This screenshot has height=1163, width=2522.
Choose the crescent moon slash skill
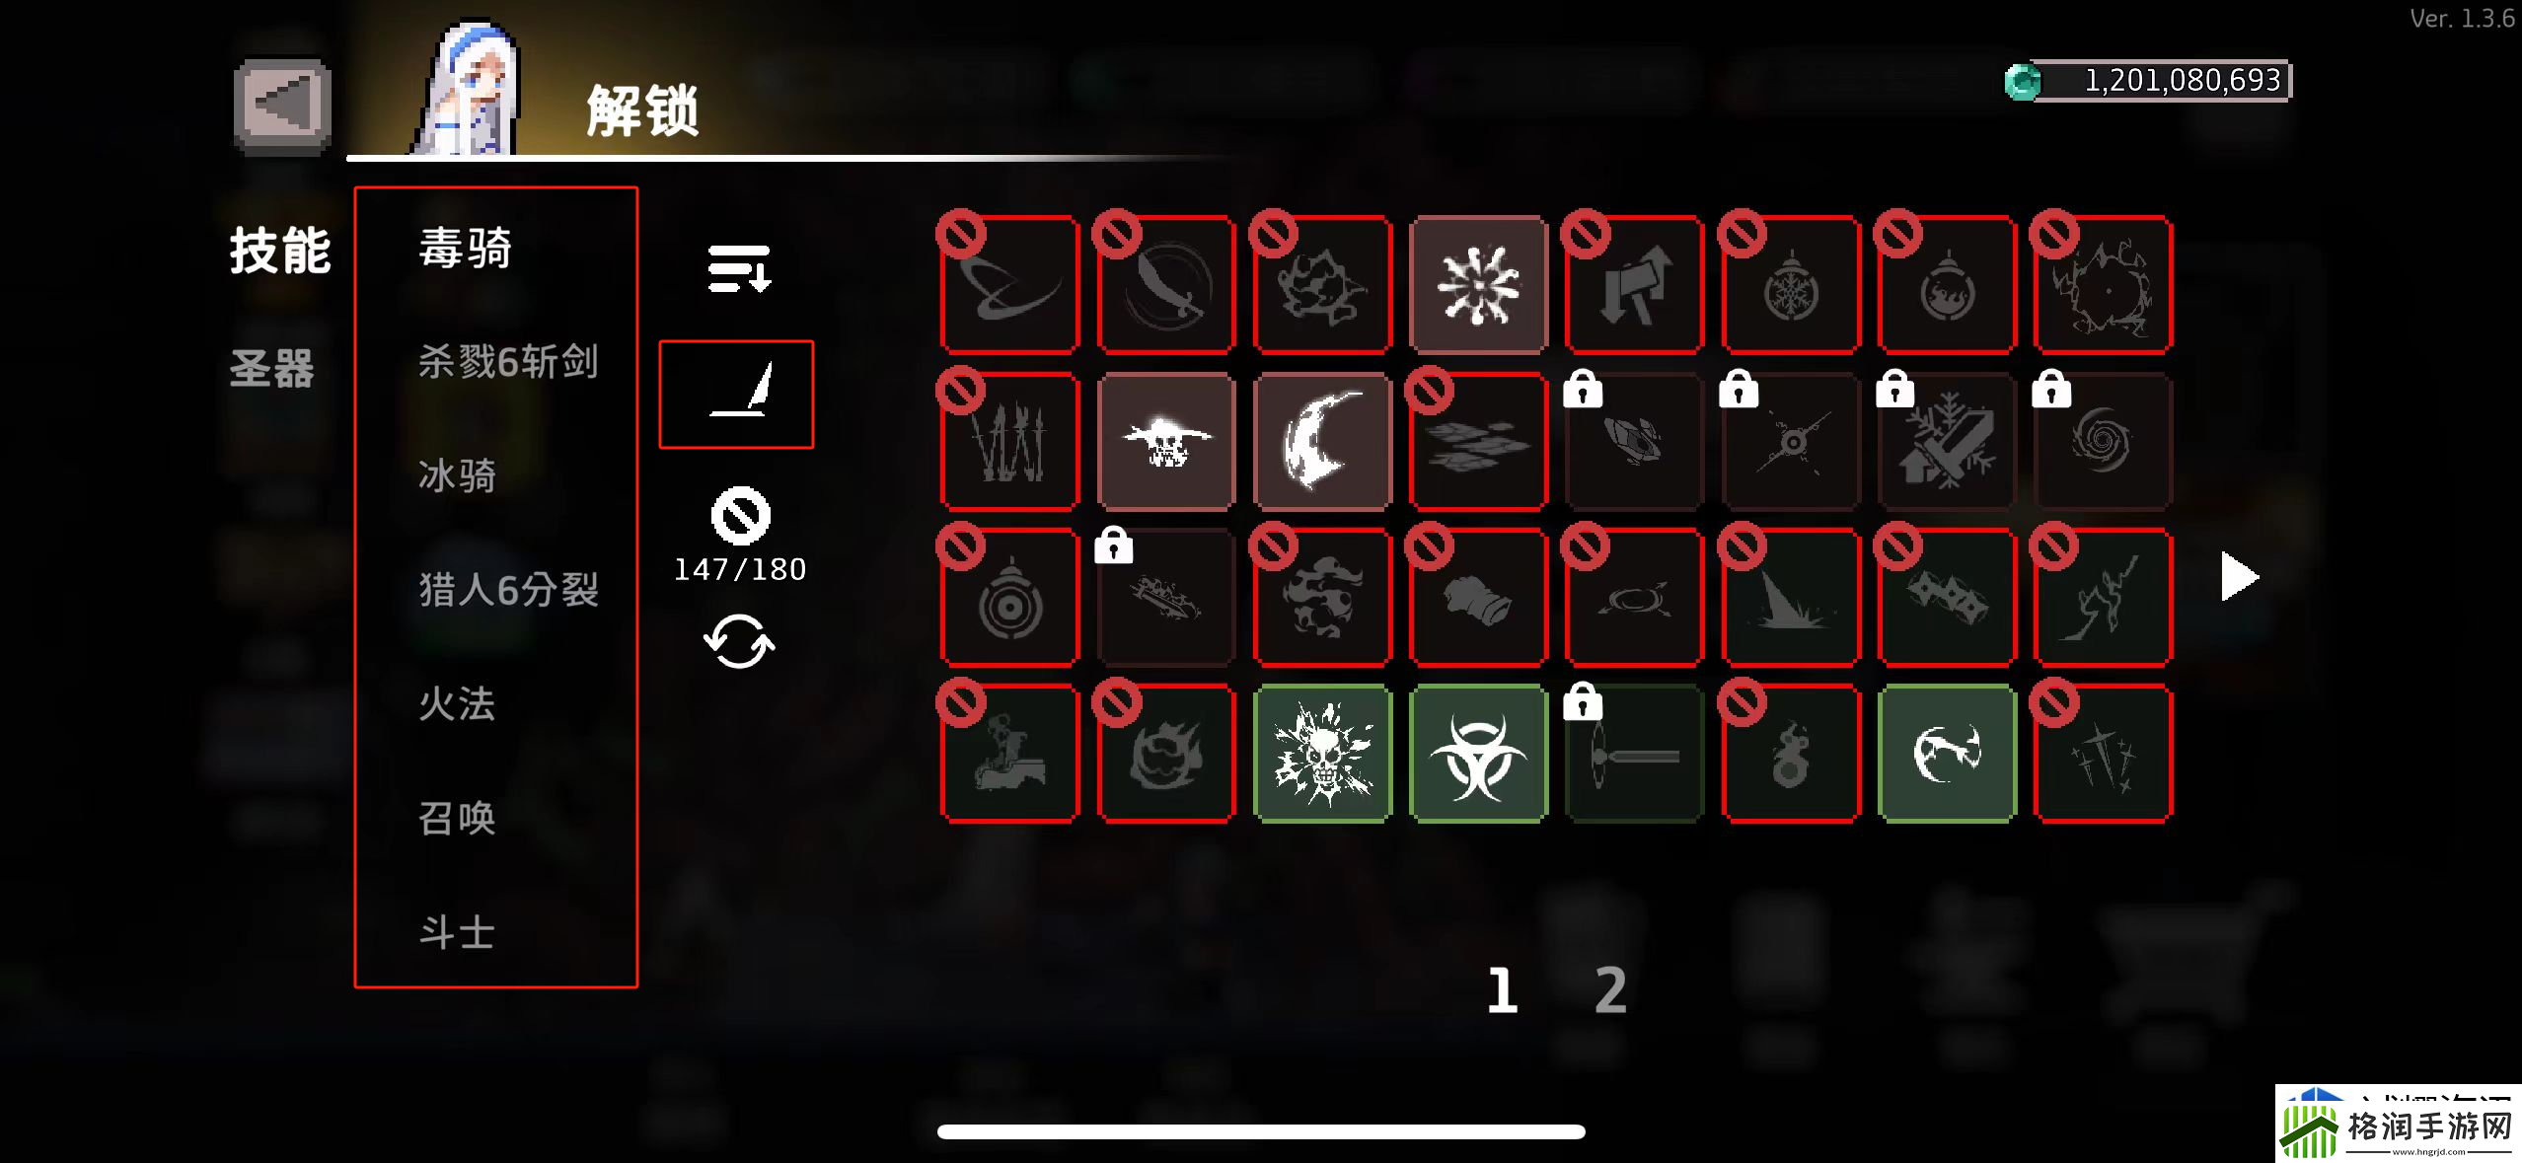pos(1322,442)
